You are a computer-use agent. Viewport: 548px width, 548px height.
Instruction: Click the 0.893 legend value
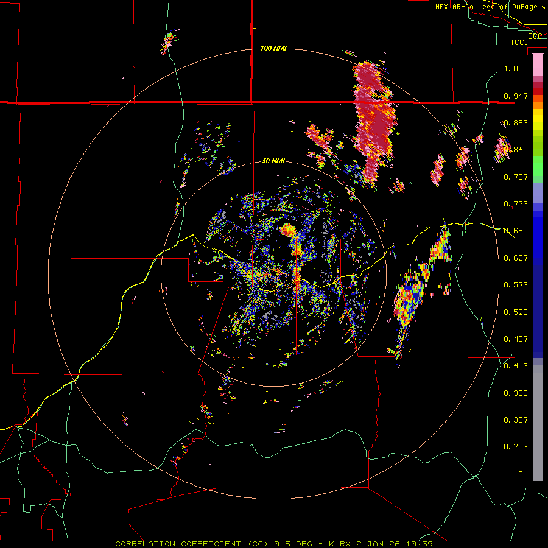[516, 122]
